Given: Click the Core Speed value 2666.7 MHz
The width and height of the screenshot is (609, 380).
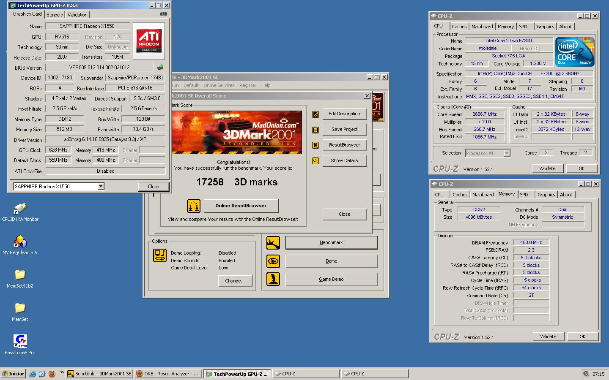Looking at the screenshot, I should [x=485, y=114].
